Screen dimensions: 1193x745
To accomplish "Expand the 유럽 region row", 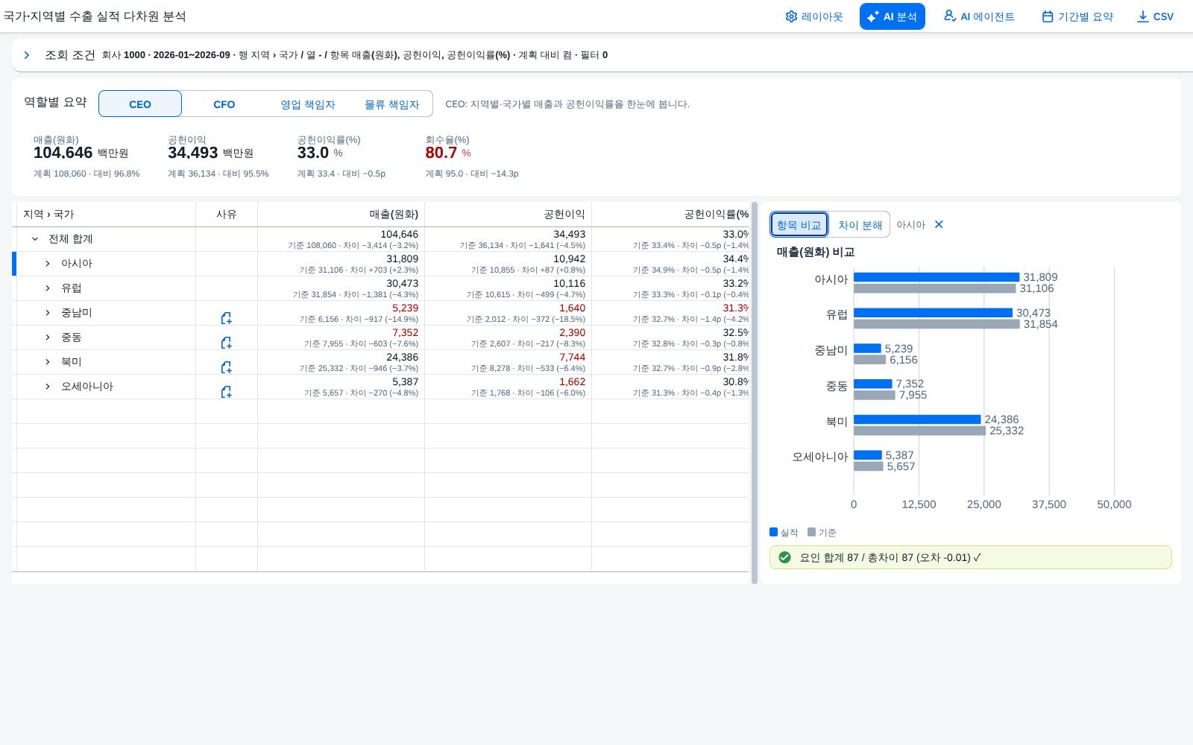I will coord(48,288).
